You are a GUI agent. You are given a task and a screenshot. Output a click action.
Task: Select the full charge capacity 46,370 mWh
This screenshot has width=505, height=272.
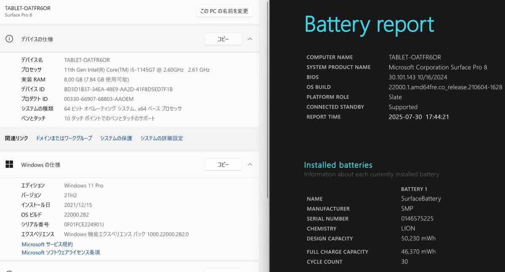click(x=418, y=252)
